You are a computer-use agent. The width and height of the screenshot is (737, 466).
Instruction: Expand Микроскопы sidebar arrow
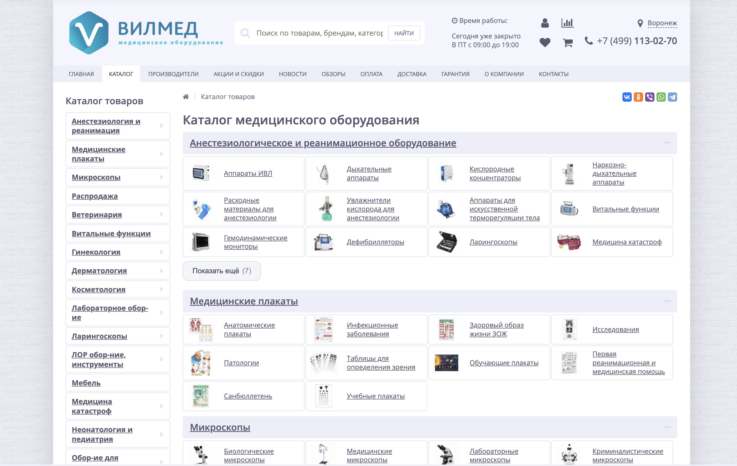[162, 177]
